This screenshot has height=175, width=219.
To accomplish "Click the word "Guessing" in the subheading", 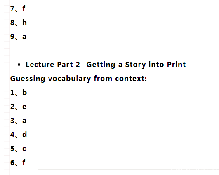I will [28, 79].
